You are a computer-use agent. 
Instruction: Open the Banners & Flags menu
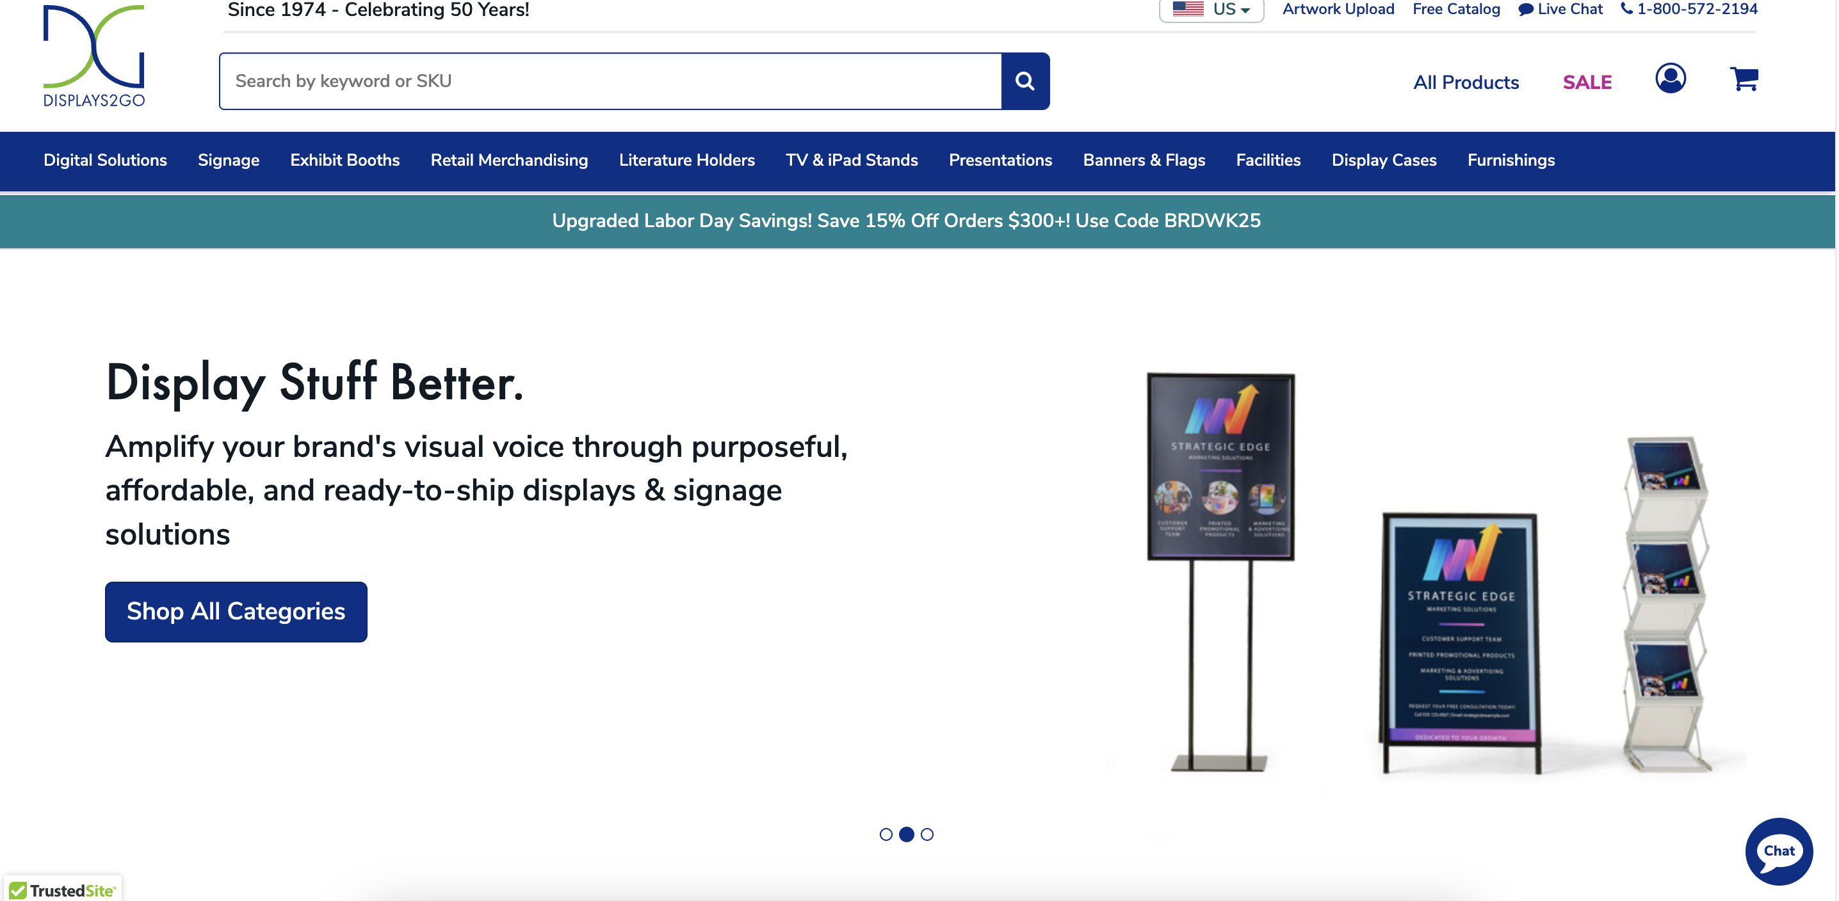[x=1144, y=161]
